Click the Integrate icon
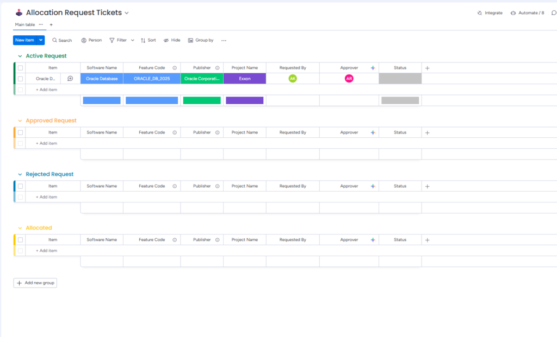 coord(480,13)
